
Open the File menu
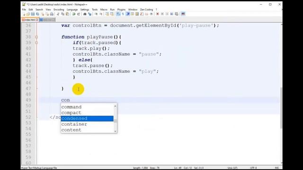[x=24, y=9]
